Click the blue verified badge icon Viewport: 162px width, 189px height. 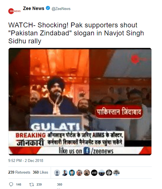pyautogui.click(x=48, y=8)
